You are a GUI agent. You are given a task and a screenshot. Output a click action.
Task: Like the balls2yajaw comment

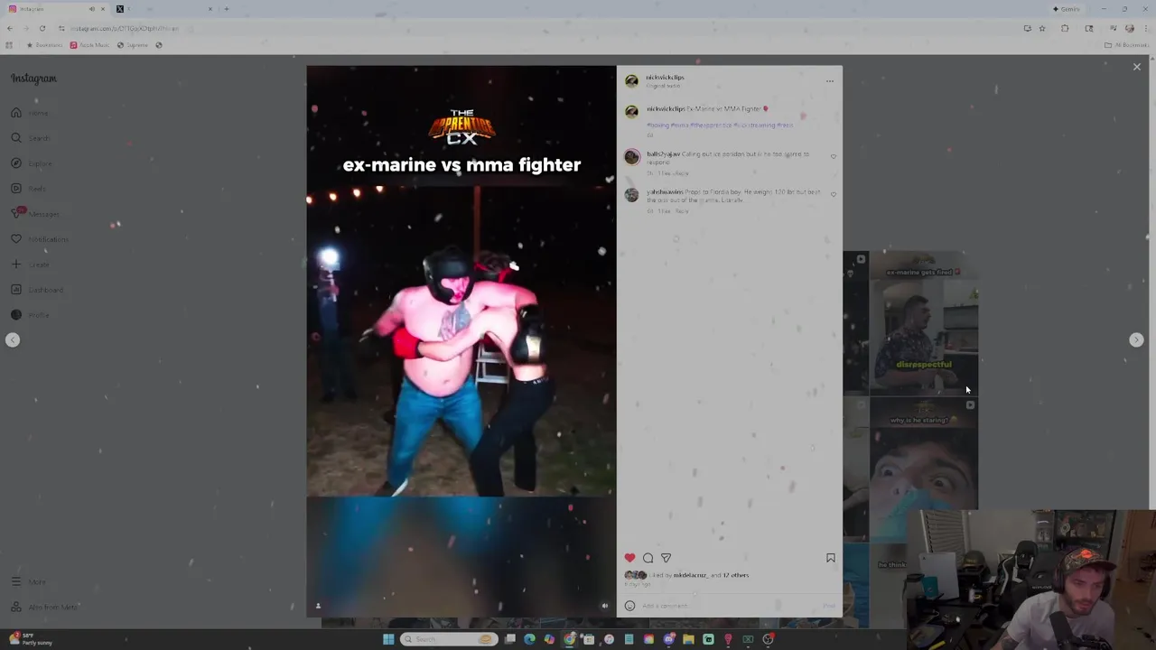point(833,157)
